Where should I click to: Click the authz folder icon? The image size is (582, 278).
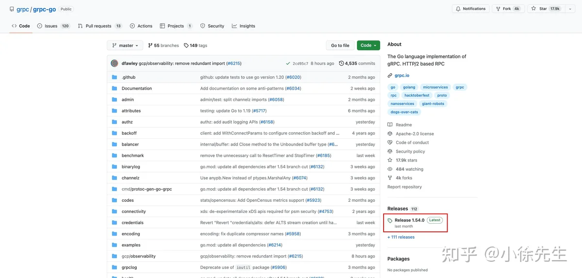click(x=114, y=122)
